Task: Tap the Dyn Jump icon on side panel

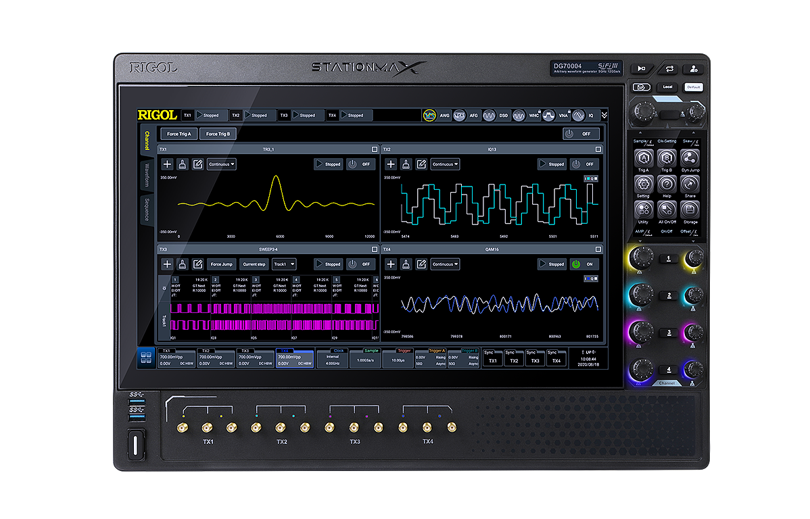Action: (x=690, y=158)
